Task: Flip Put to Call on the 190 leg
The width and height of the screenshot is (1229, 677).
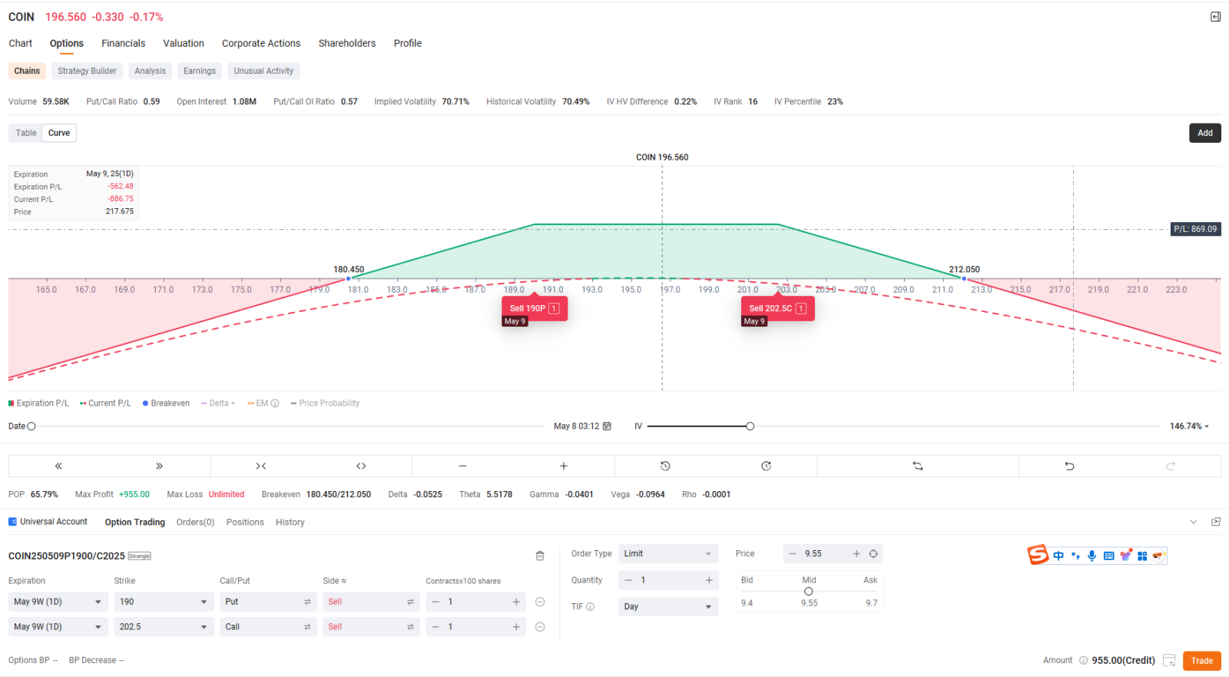Action: click(307, 602)
